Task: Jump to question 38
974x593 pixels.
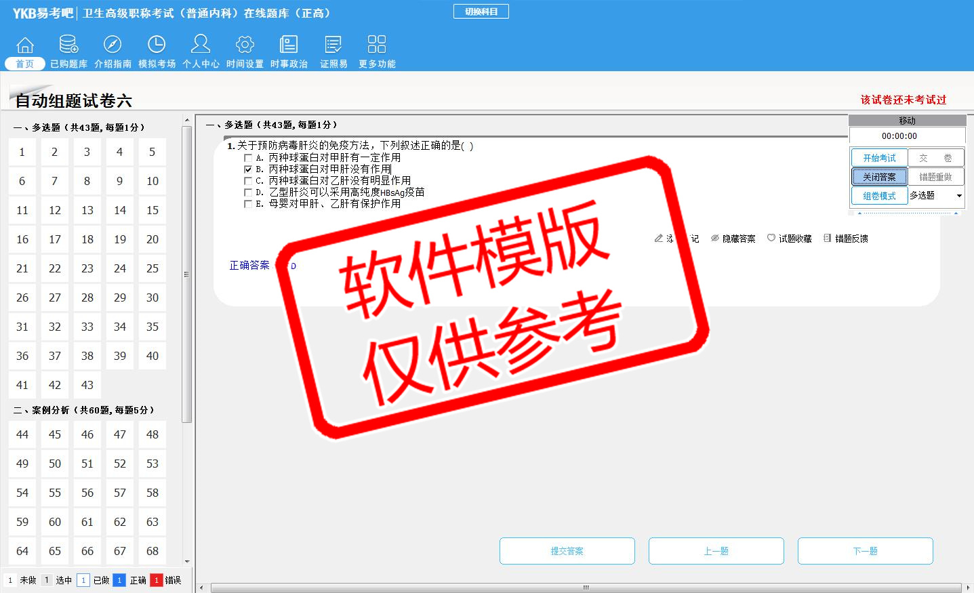Action: coord(87,356)
